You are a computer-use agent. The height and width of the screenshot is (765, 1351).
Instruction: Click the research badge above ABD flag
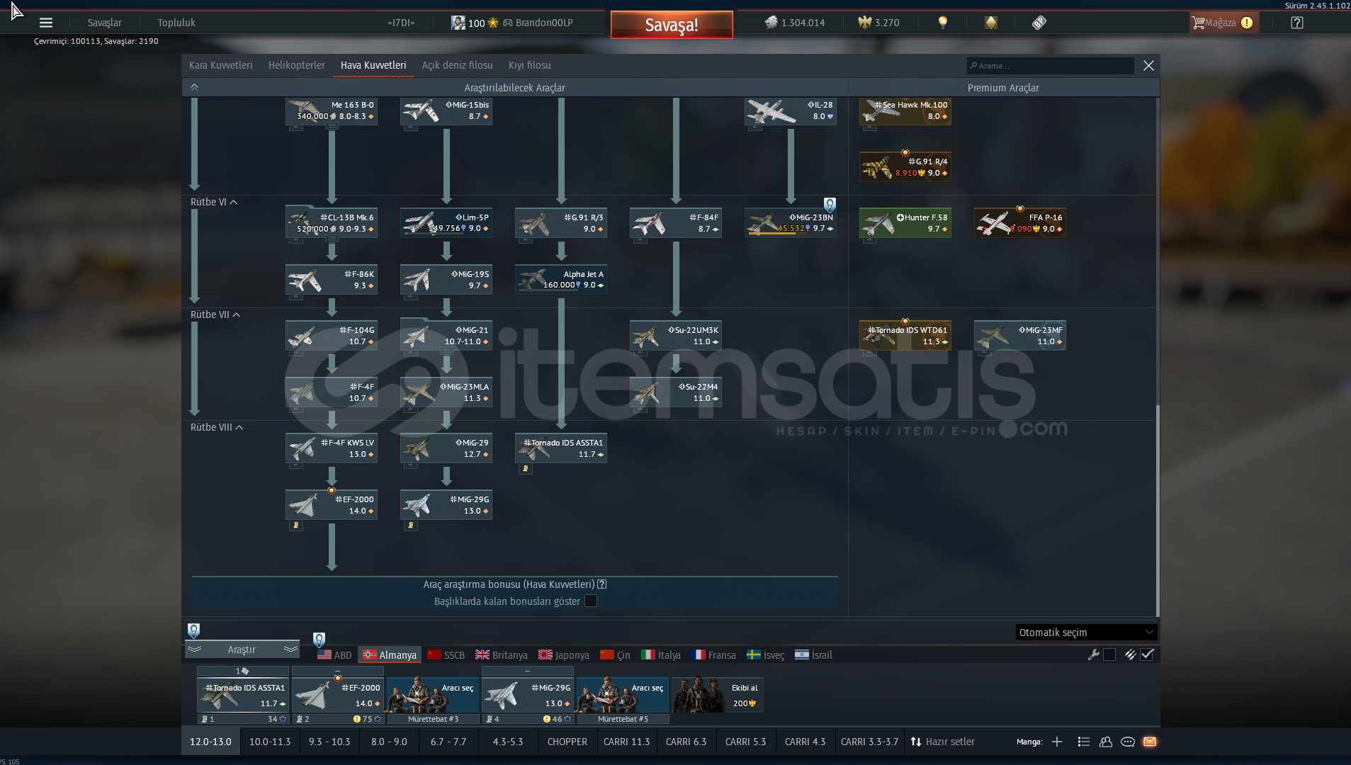tap(319, 640)
